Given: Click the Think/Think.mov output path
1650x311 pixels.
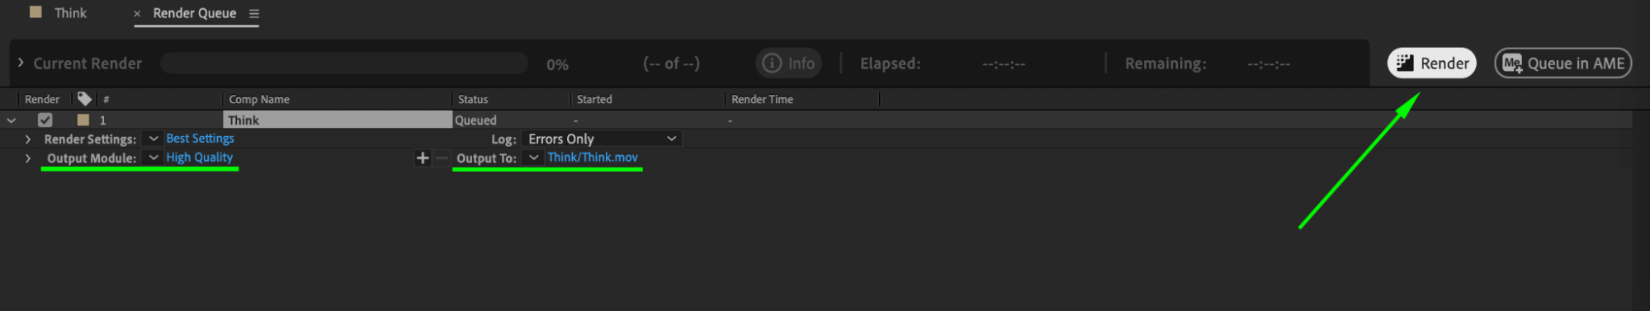Looking at the screenshot, I should 593,158.
